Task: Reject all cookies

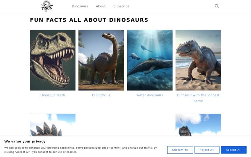Action: click(207, 150)
